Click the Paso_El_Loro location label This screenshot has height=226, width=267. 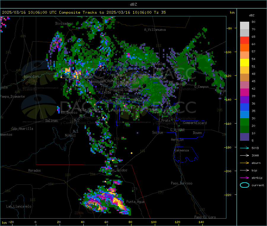coord(205,217)
